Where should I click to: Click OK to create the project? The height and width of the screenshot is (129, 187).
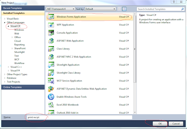160,124
